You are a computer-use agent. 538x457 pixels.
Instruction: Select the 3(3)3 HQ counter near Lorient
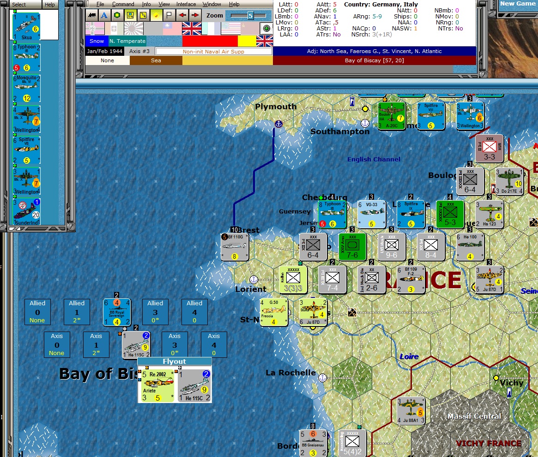293,279
